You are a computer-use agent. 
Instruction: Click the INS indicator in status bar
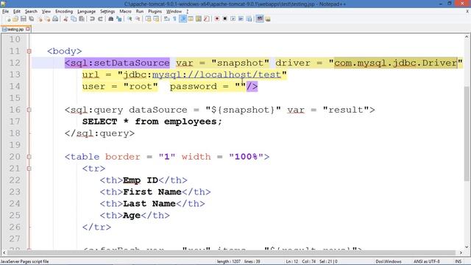pos(458,261)
